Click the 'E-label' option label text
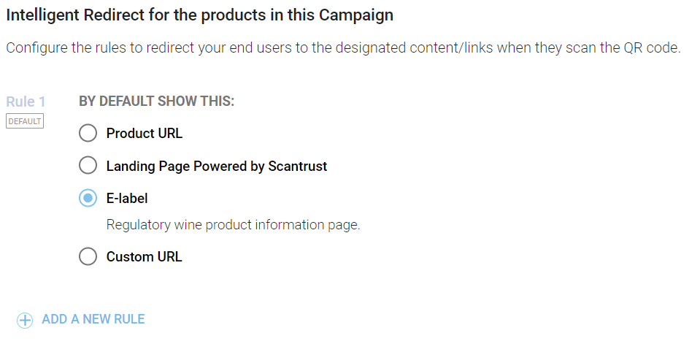 point(127,198)
